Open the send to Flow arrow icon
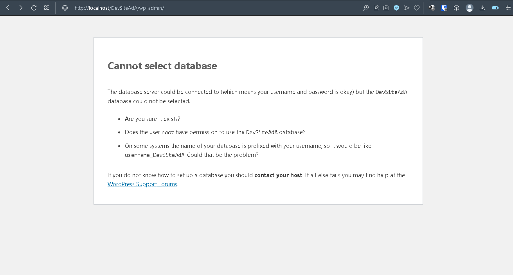The image size is (513, 275). 407,8
